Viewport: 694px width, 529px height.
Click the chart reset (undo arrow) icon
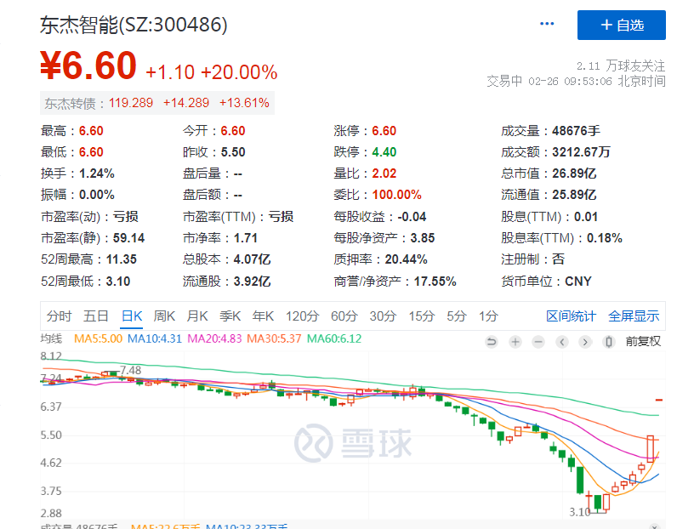492,342
